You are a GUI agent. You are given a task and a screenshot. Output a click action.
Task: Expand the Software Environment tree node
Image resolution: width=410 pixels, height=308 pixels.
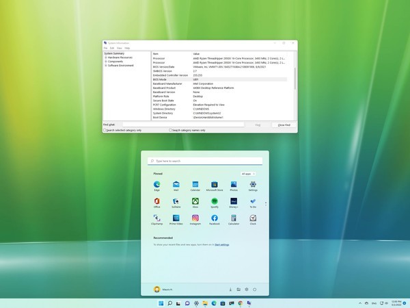coord(106,64)
